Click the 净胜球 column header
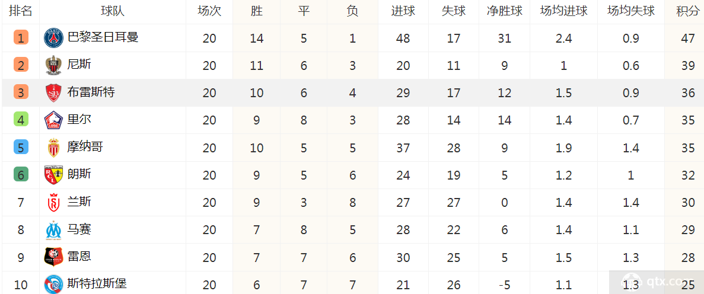The width and height of the screenshot is (704, 294). (505, 11)
